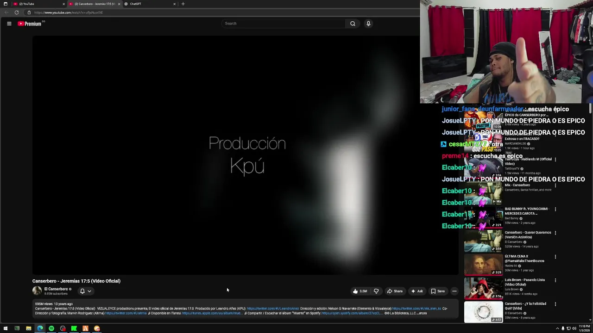
Task: Click the system tray microphone icon
Action: click(x=563, y=328)
